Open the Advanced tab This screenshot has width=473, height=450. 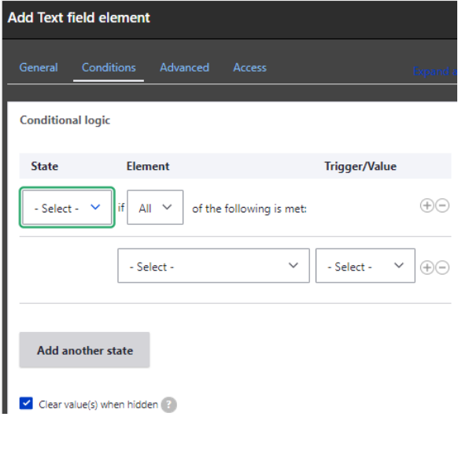click(x=184, y=68)
